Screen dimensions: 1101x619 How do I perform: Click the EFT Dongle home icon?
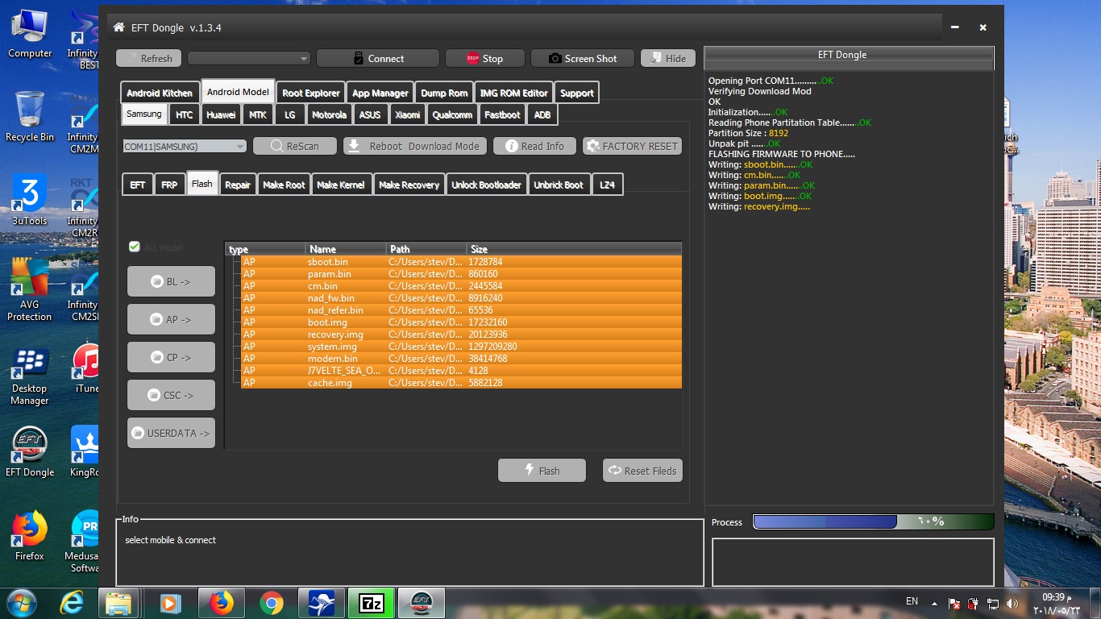coord(118,27)
